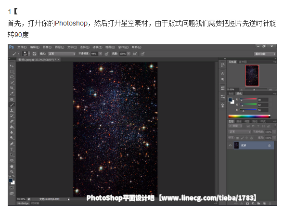
Task: Select the Lasso tool
Action: pos(12,77)
